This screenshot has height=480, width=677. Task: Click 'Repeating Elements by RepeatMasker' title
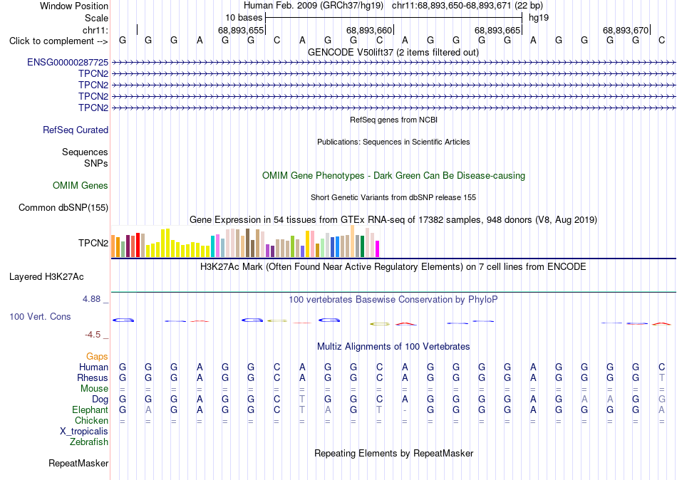pyautogui.click(x=393, y=453)
